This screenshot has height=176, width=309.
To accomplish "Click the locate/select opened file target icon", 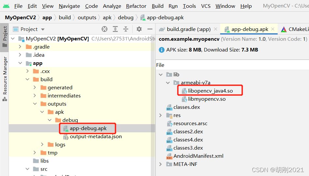I will (x=105, y=29).
